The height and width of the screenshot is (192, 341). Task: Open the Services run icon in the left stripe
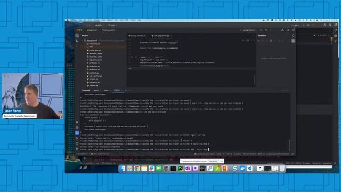click(x=77, y=138)
